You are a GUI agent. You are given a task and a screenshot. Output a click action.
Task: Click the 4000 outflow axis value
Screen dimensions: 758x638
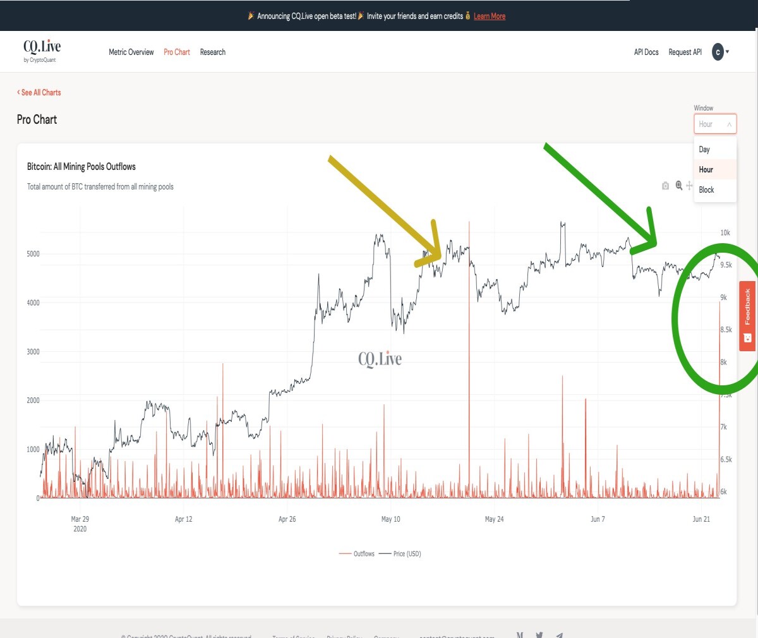33,303
